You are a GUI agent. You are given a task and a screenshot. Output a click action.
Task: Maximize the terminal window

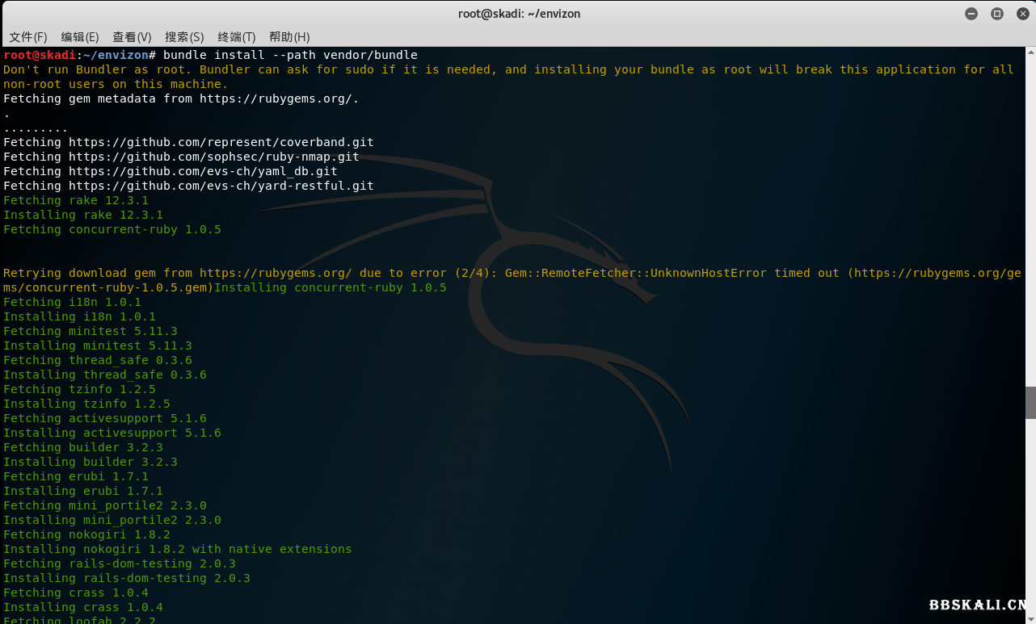(996, 14)
